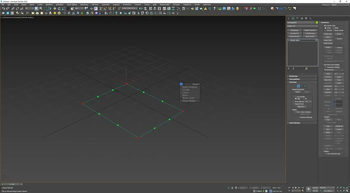Screen dimensions: 350x193
Task: Click the Undo arrow in main toolbar
Action: [3, 9]
